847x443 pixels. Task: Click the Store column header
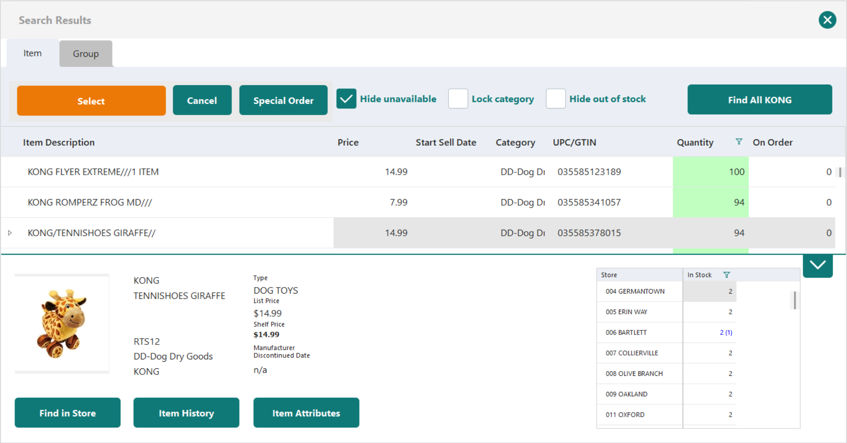pos(639,275)
